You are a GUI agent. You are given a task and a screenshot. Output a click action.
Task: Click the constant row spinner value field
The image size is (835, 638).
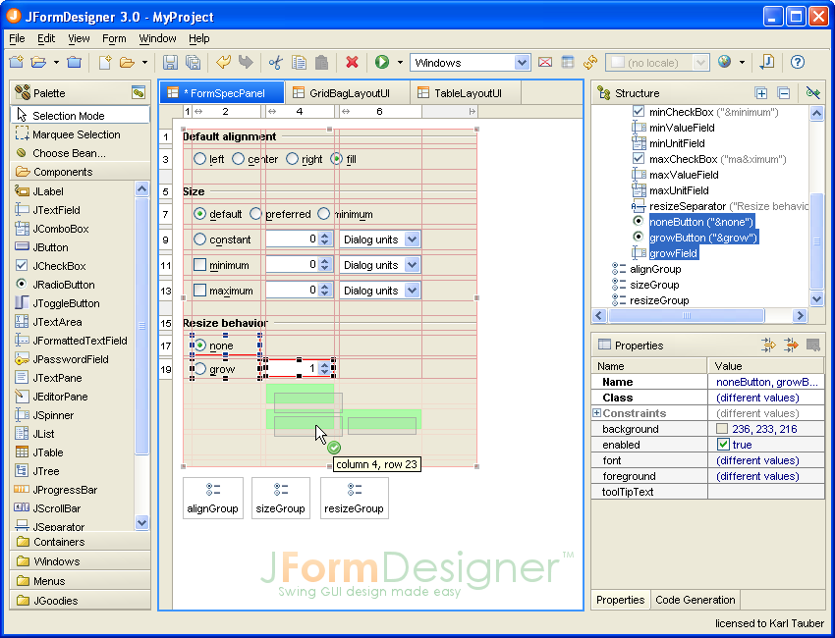[293, 239]
